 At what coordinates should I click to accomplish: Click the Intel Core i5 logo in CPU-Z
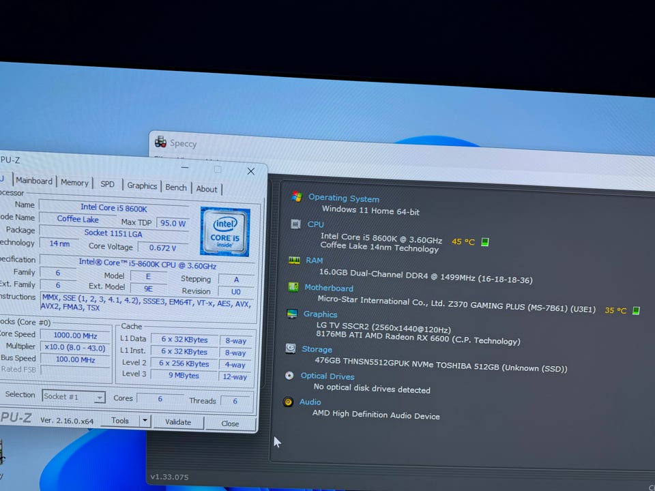[x=225, y=232]
